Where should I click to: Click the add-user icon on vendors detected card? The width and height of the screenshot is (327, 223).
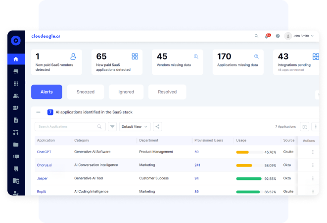[73, 56]
